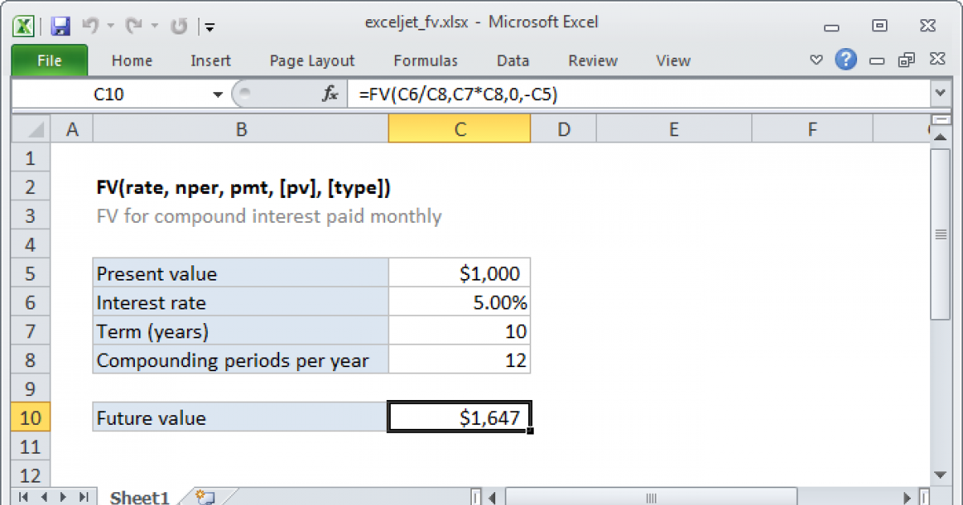Click the Help question mark icon
The height and width of the screenshot is (505, 963).
click(846, 60)
